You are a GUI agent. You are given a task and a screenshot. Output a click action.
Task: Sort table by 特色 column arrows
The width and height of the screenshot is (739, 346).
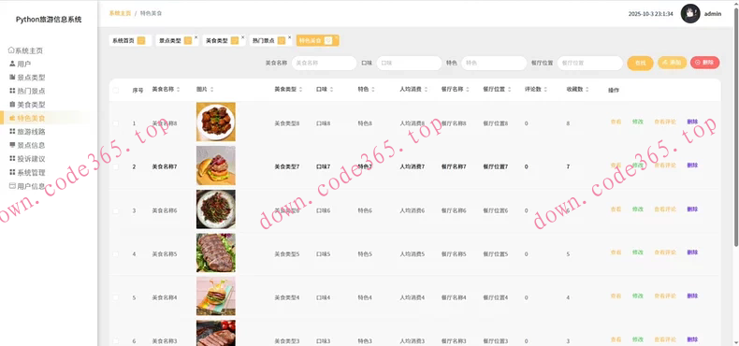click(373, 90)
